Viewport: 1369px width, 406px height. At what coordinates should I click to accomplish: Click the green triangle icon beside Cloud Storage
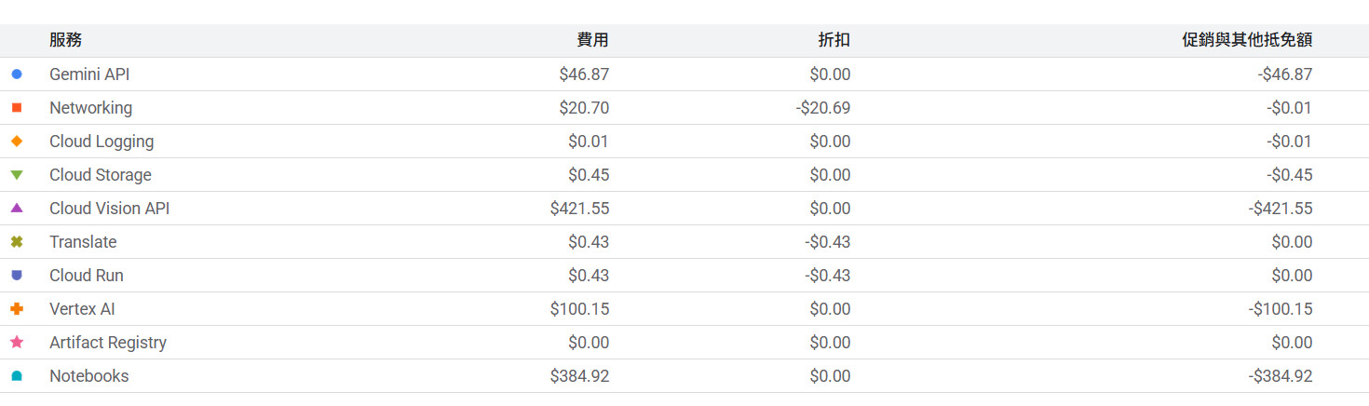click(17, 175)
